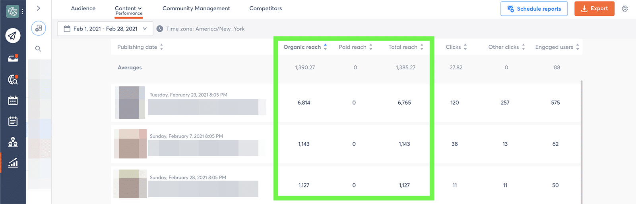Click the paper plane publish icon
Viewport: 636px width, 204px height.
[13, 36]
